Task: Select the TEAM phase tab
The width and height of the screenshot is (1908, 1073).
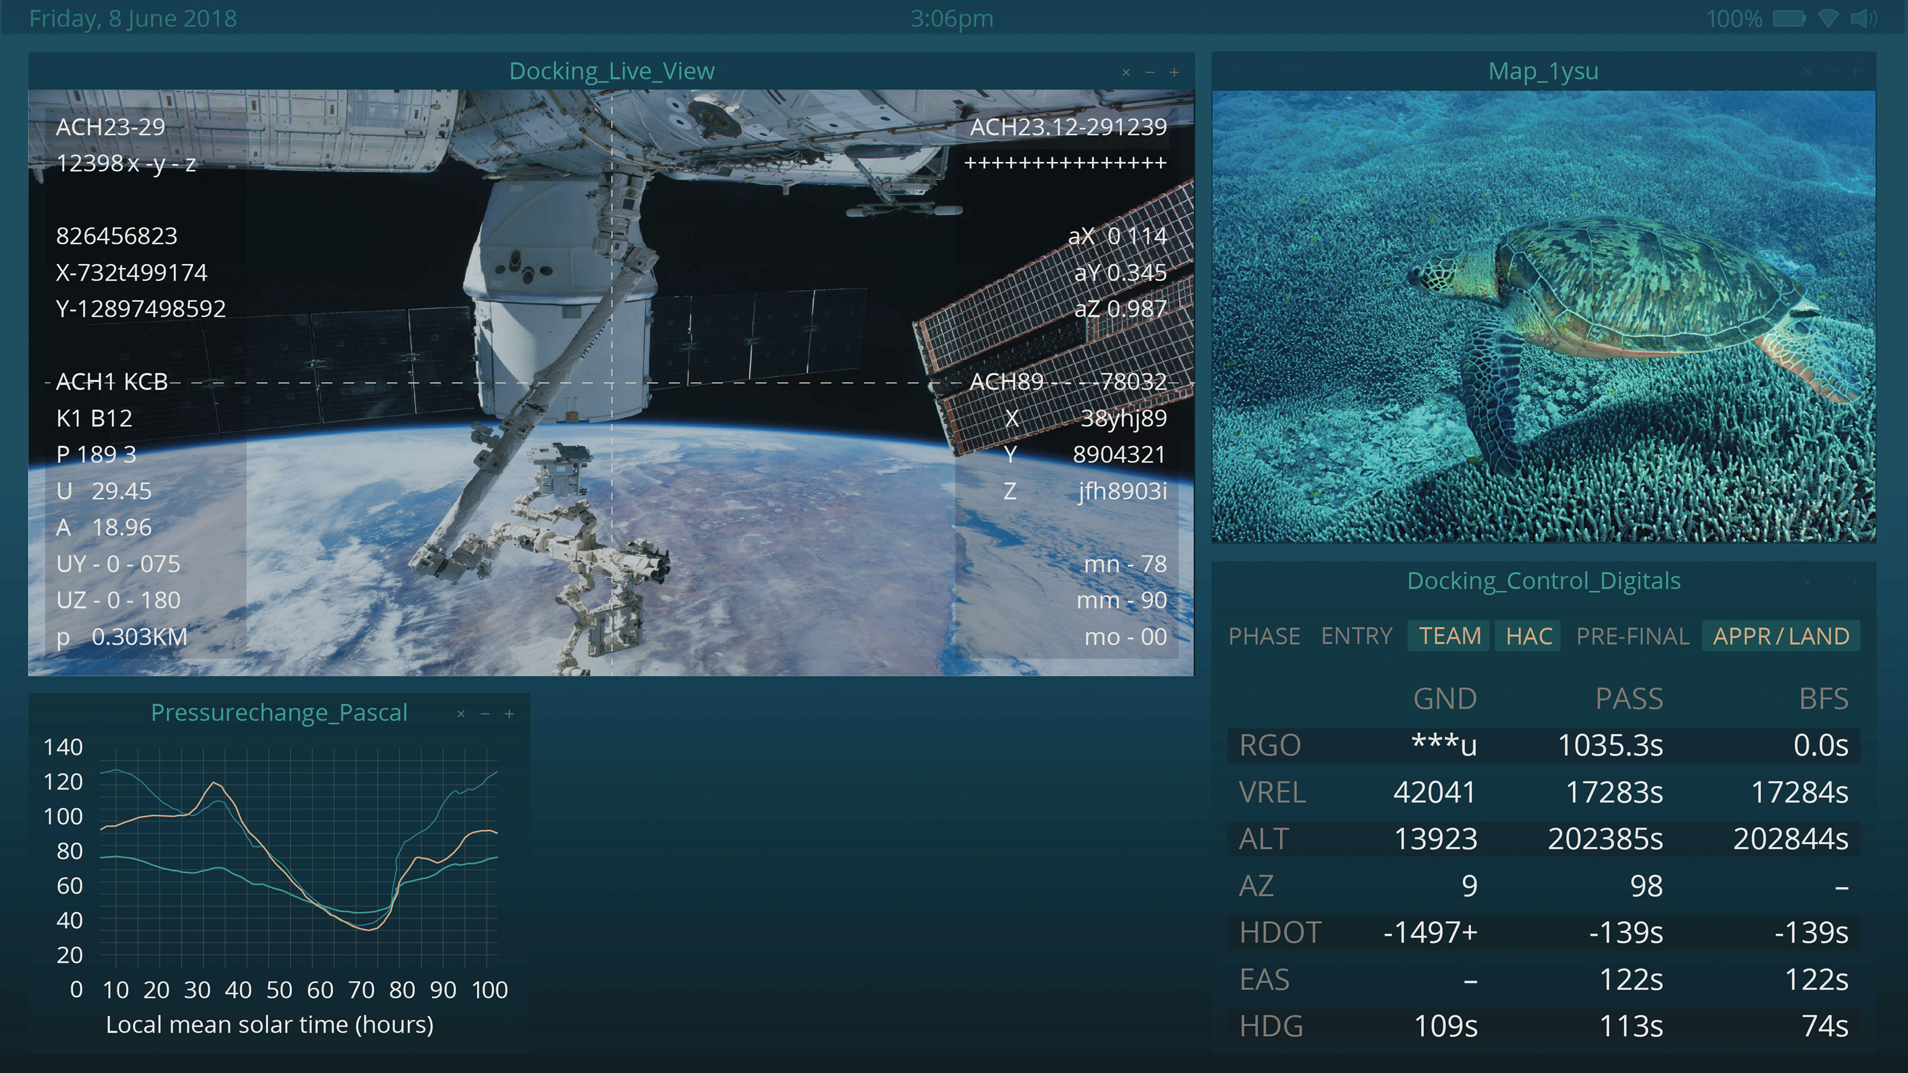Action: coord(1449,636)
